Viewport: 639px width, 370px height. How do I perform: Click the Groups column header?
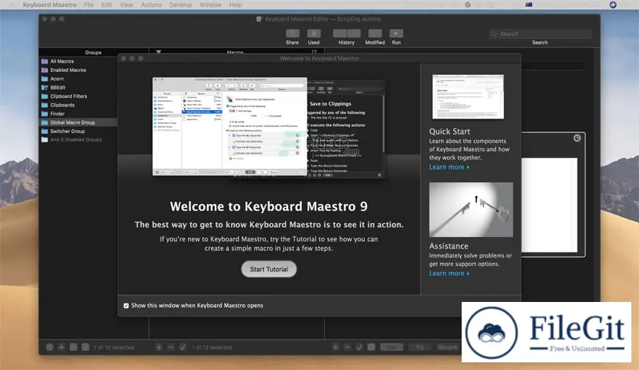pyautogui.click(x=93, y=52)
